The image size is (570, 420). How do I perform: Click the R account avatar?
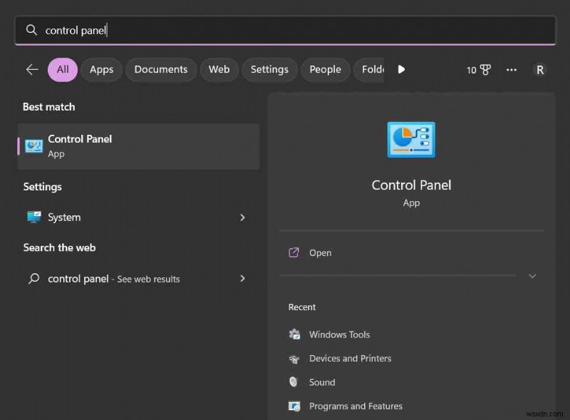coord(539,69)
